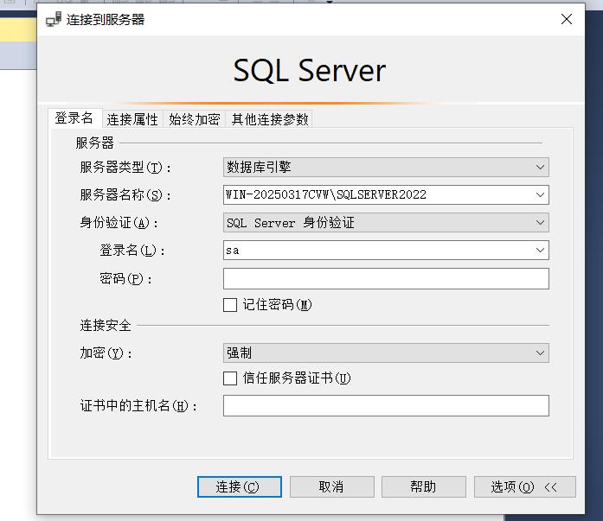Image resolution: width=603 pixels, height=521 pixels.
Task: Click the 取消 button
Action: pos(331,486)
